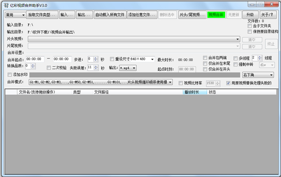Click 清空 button for 片头视频
Screen dimensions: 281x177
[x=252, y=40]
